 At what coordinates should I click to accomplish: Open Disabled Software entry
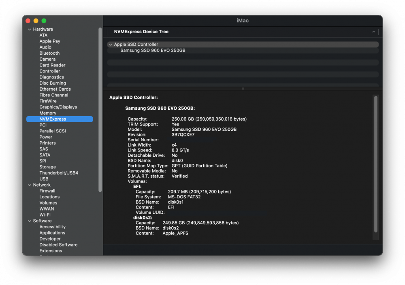[x=58, y=245]
